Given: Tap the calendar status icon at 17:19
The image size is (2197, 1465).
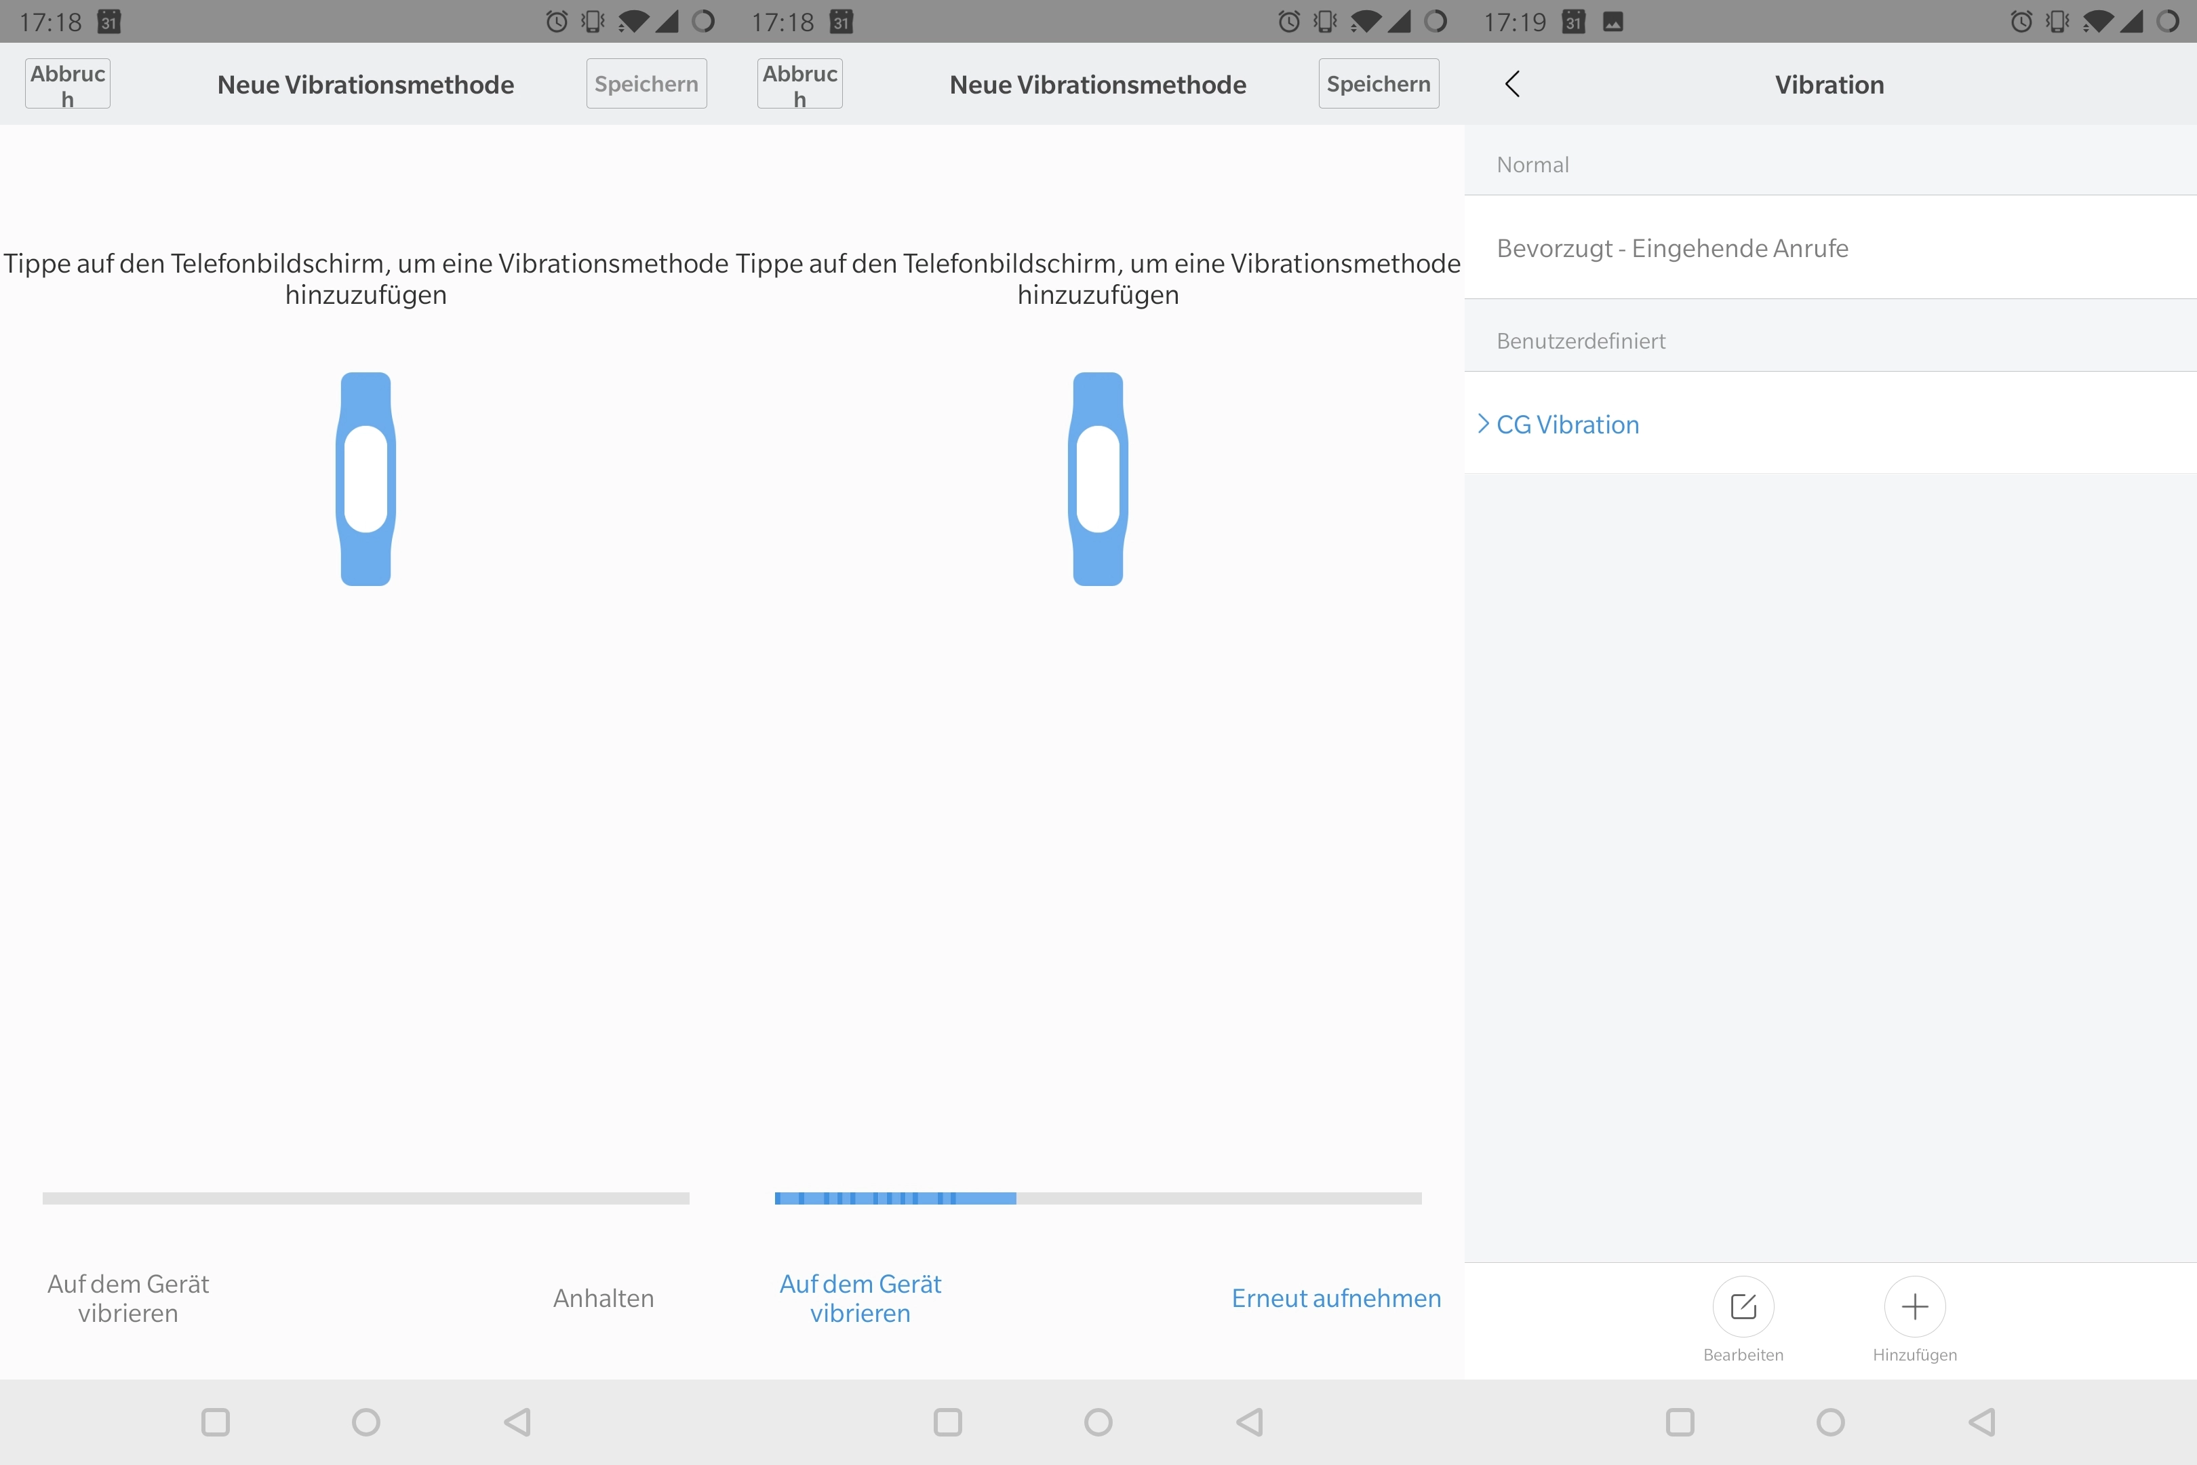Looking at the screenshot, I should (x=1574, y=22).
